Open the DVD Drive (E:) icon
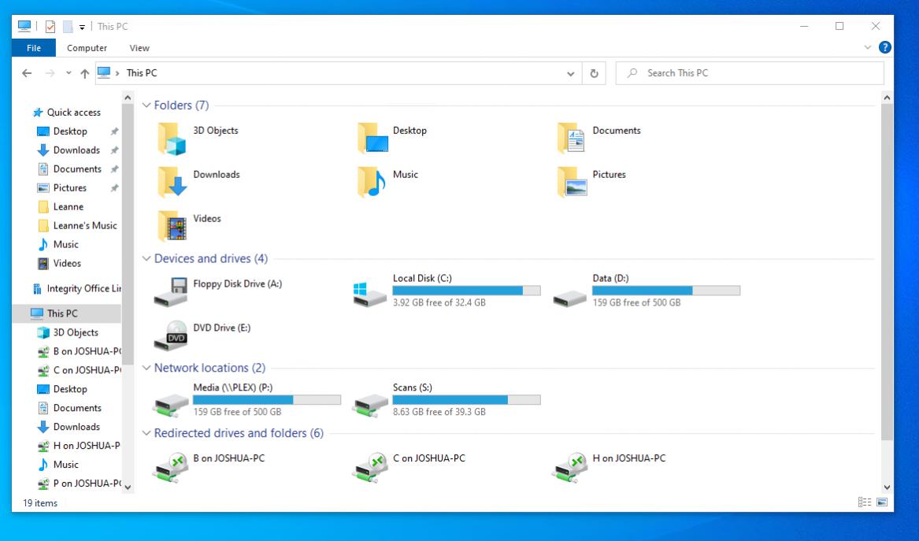The width and height of the screenshot is (919, 541). coord(171,335)
